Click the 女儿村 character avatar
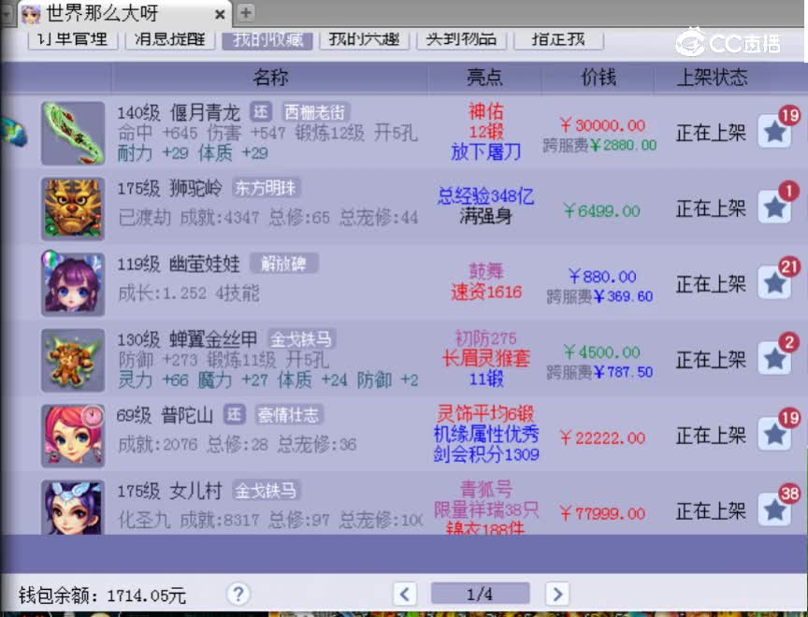Image resolution: width=808 pixels, height=617 pixels. (x=73, y=508)
